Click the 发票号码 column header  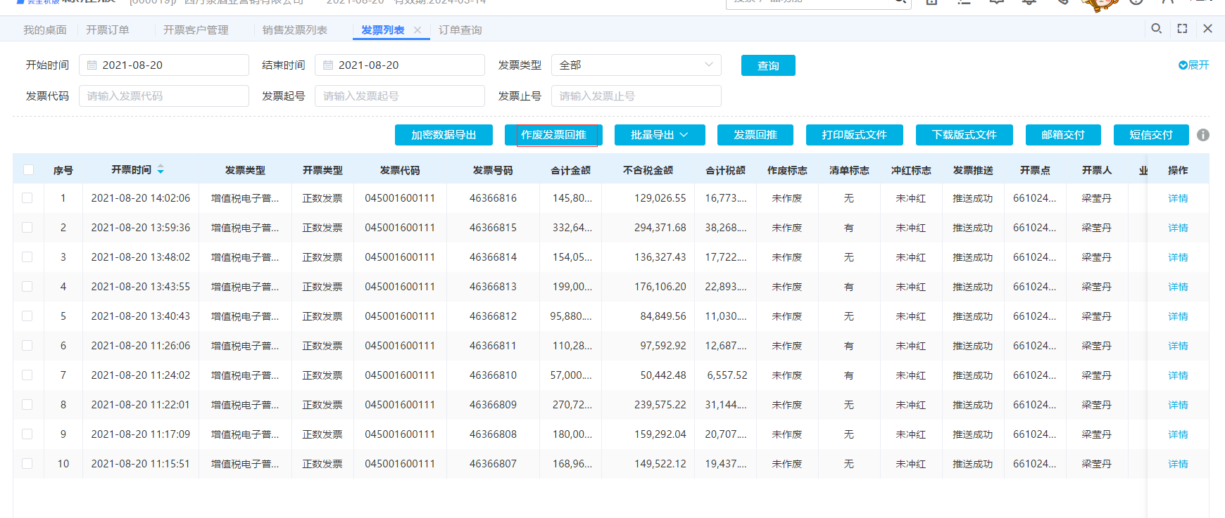493,170
